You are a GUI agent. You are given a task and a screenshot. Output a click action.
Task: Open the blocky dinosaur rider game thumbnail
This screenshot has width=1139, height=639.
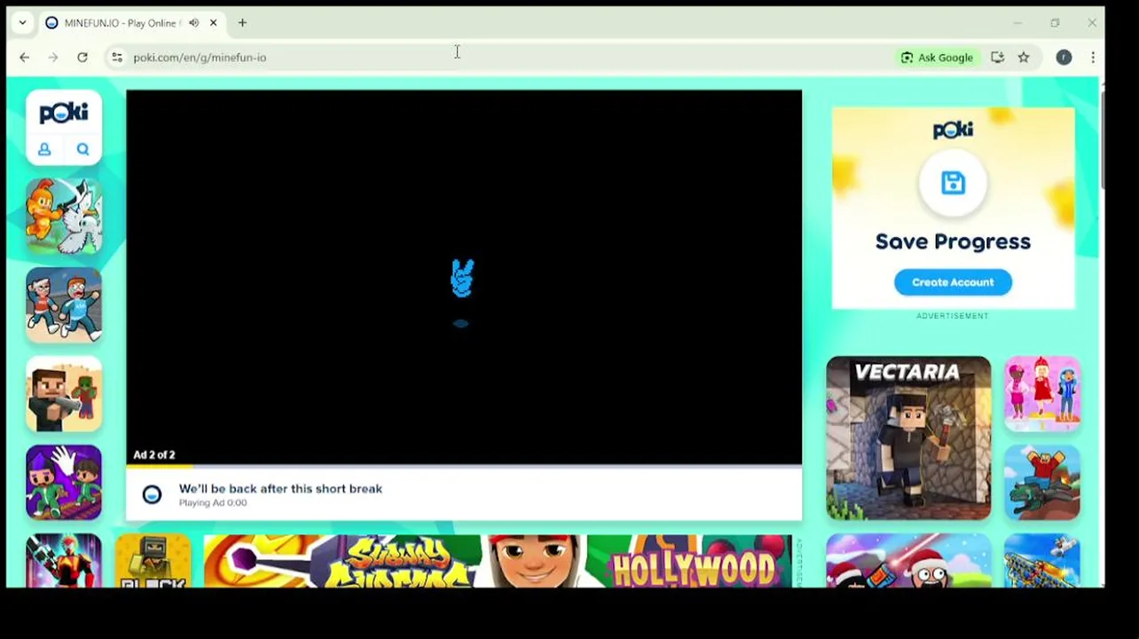click(x=1042, y=483)
